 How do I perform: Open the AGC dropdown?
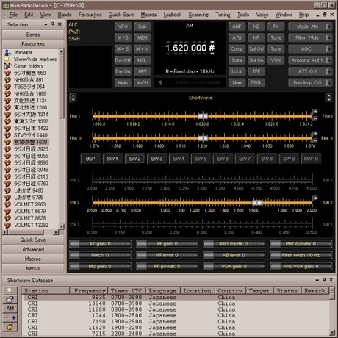(310, 49)
